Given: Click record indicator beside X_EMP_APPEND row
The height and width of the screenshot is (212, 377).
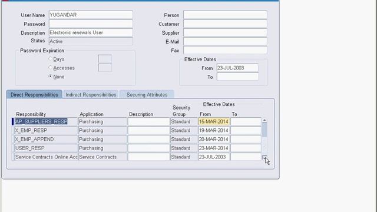Looking at the screenshot, I should pos(13,140).
